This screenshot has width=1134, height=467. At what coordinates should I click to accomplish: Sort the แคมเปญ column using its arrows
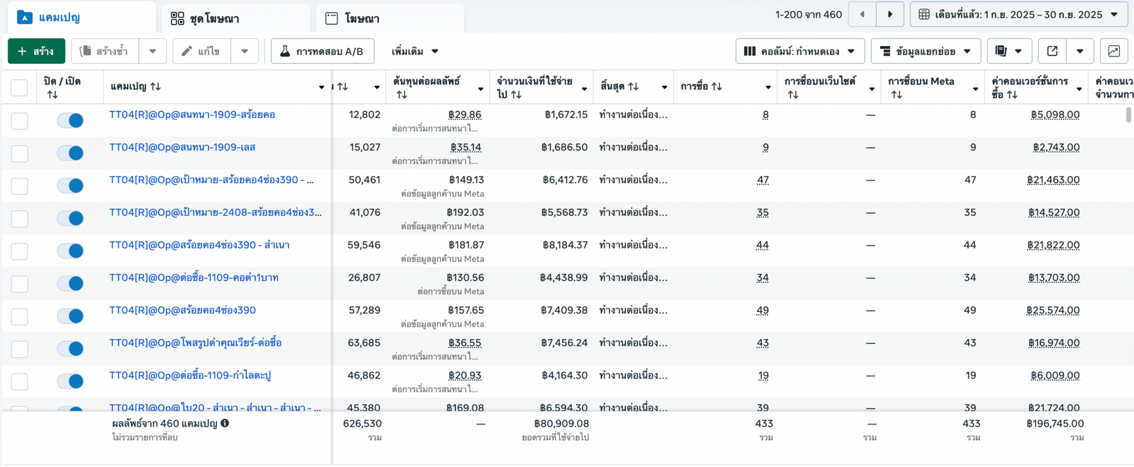pos(156,86)
